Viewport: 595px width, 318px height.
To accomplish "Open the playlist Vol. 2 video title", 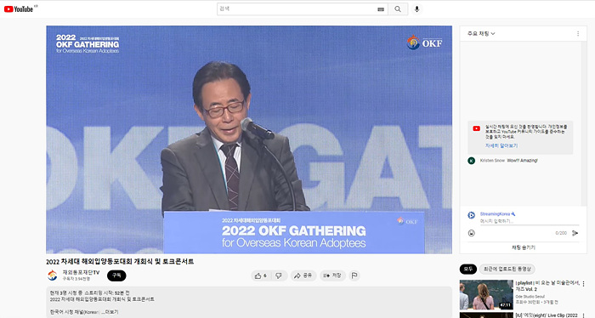I will click(x=547, y=287).
